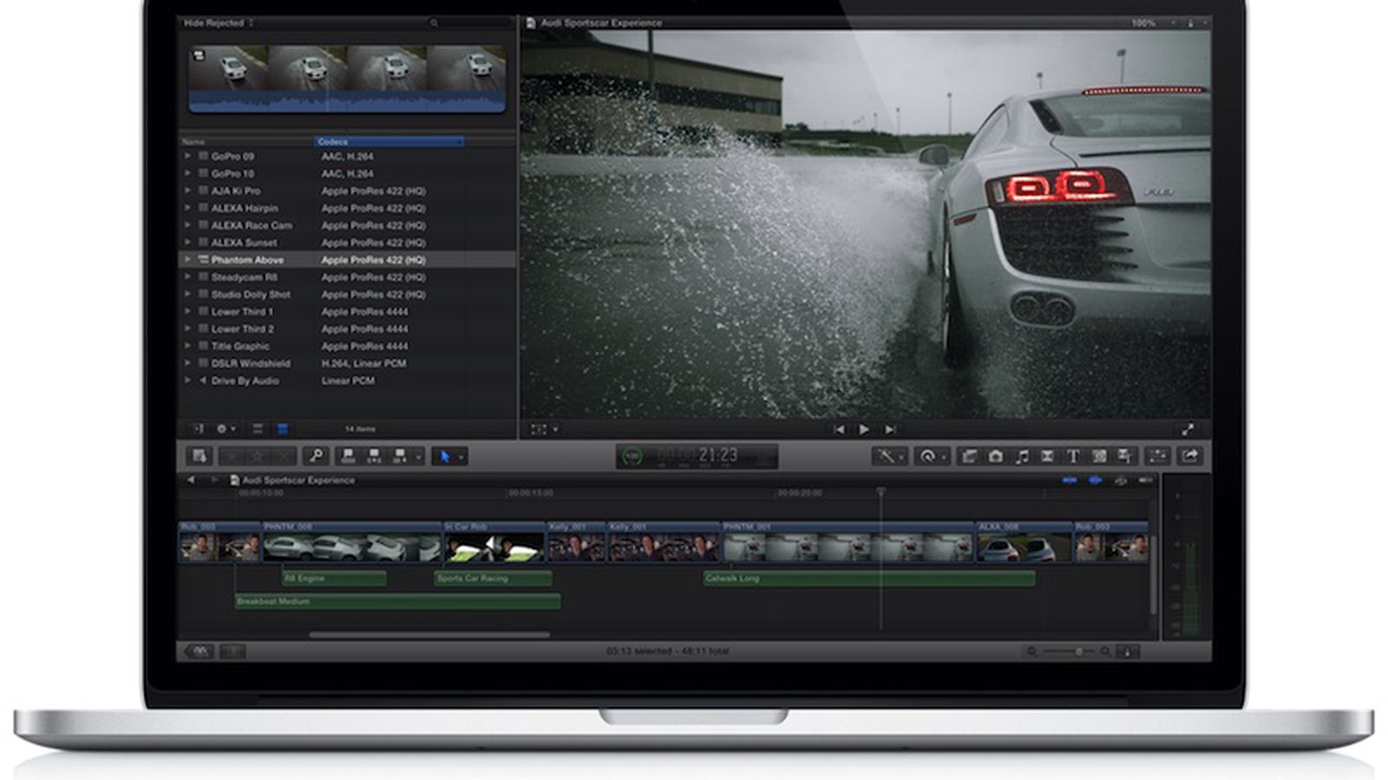Switch browser to list view

click(x=282, y=429)
